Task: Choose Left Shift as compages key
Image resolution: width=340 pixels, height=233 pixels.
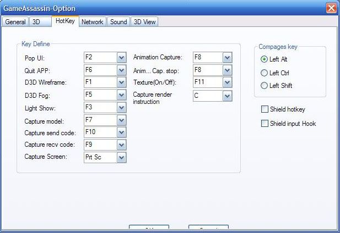Action: 264,86
